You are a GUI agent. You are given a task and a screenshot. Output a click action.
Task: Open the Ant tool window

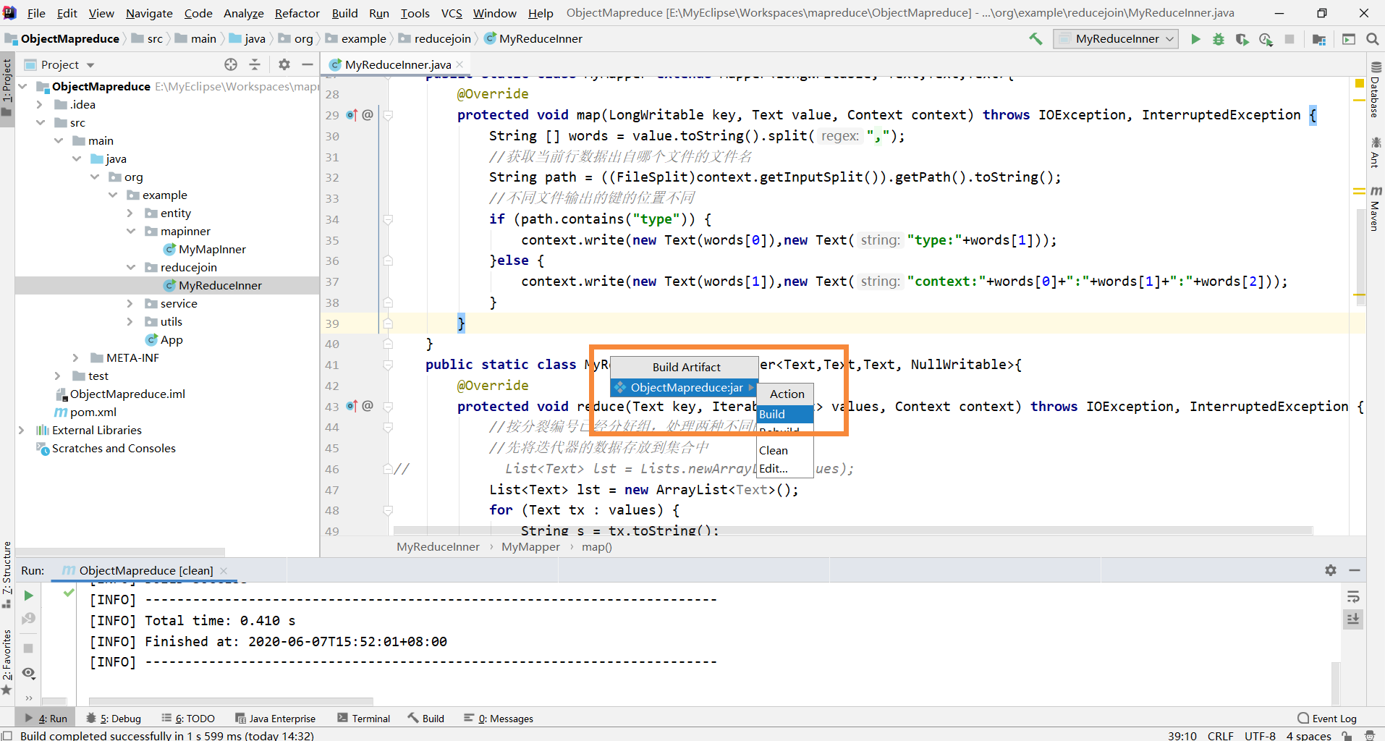pos(1376,153)
